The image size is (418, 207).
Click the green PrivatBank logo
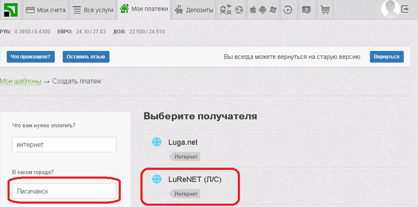tap(11, 10)
